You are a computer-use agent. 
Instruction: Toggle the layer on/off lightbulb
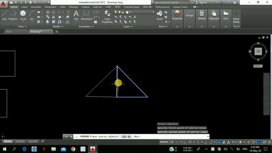click(116, 12)
